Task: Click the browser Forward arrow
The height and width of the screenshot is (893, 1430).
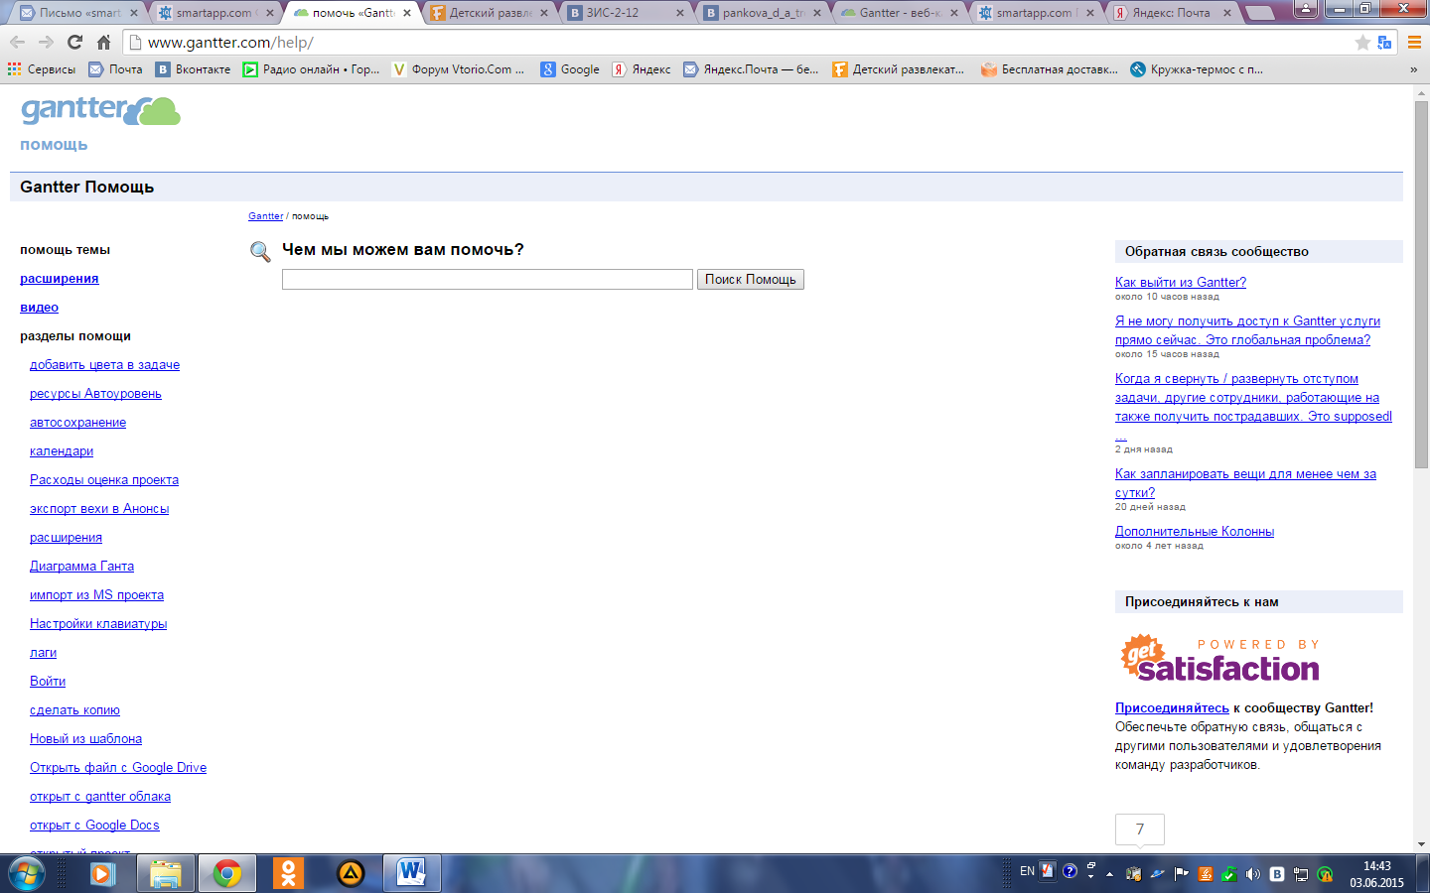Action: (46, 43)
